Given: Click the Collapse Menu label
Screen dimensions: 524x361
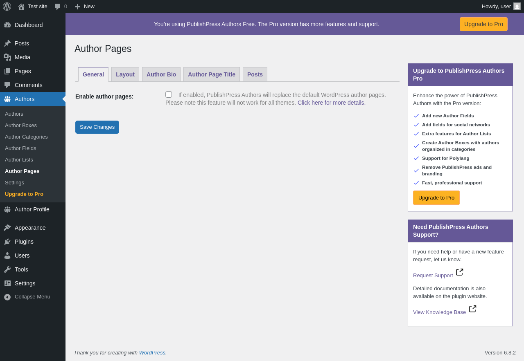Looking at the screenshot, I should point(32,296).
